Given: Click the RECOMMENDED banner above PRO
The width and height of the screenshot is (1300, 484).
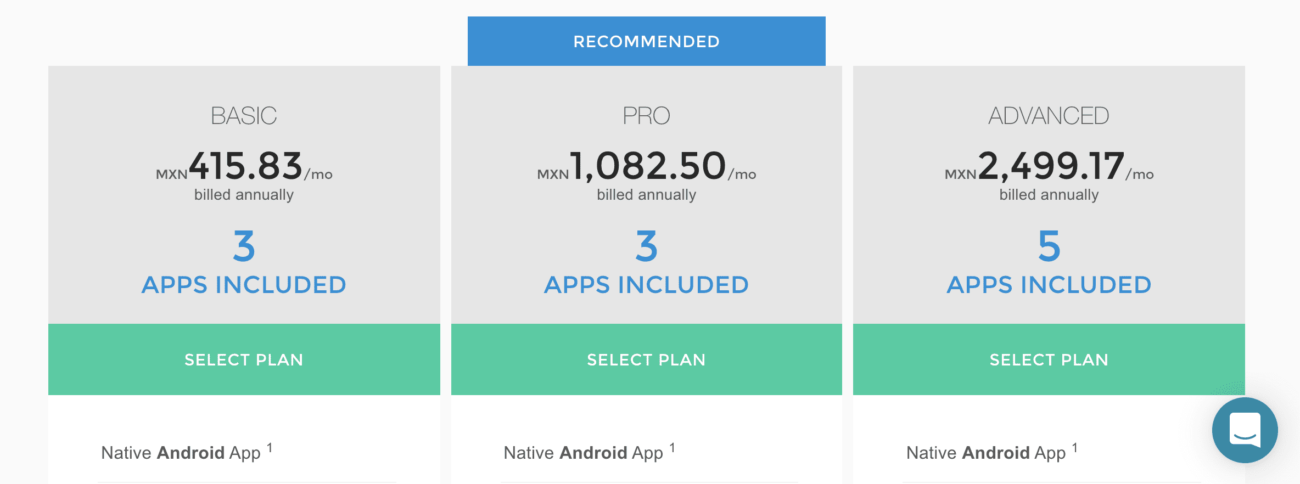Looking at the screenshot, I should pyautogui.click(x=646, y=41).
